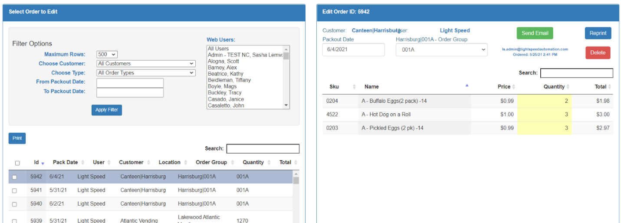Sort order list by Order Group column

pos(214,162)
